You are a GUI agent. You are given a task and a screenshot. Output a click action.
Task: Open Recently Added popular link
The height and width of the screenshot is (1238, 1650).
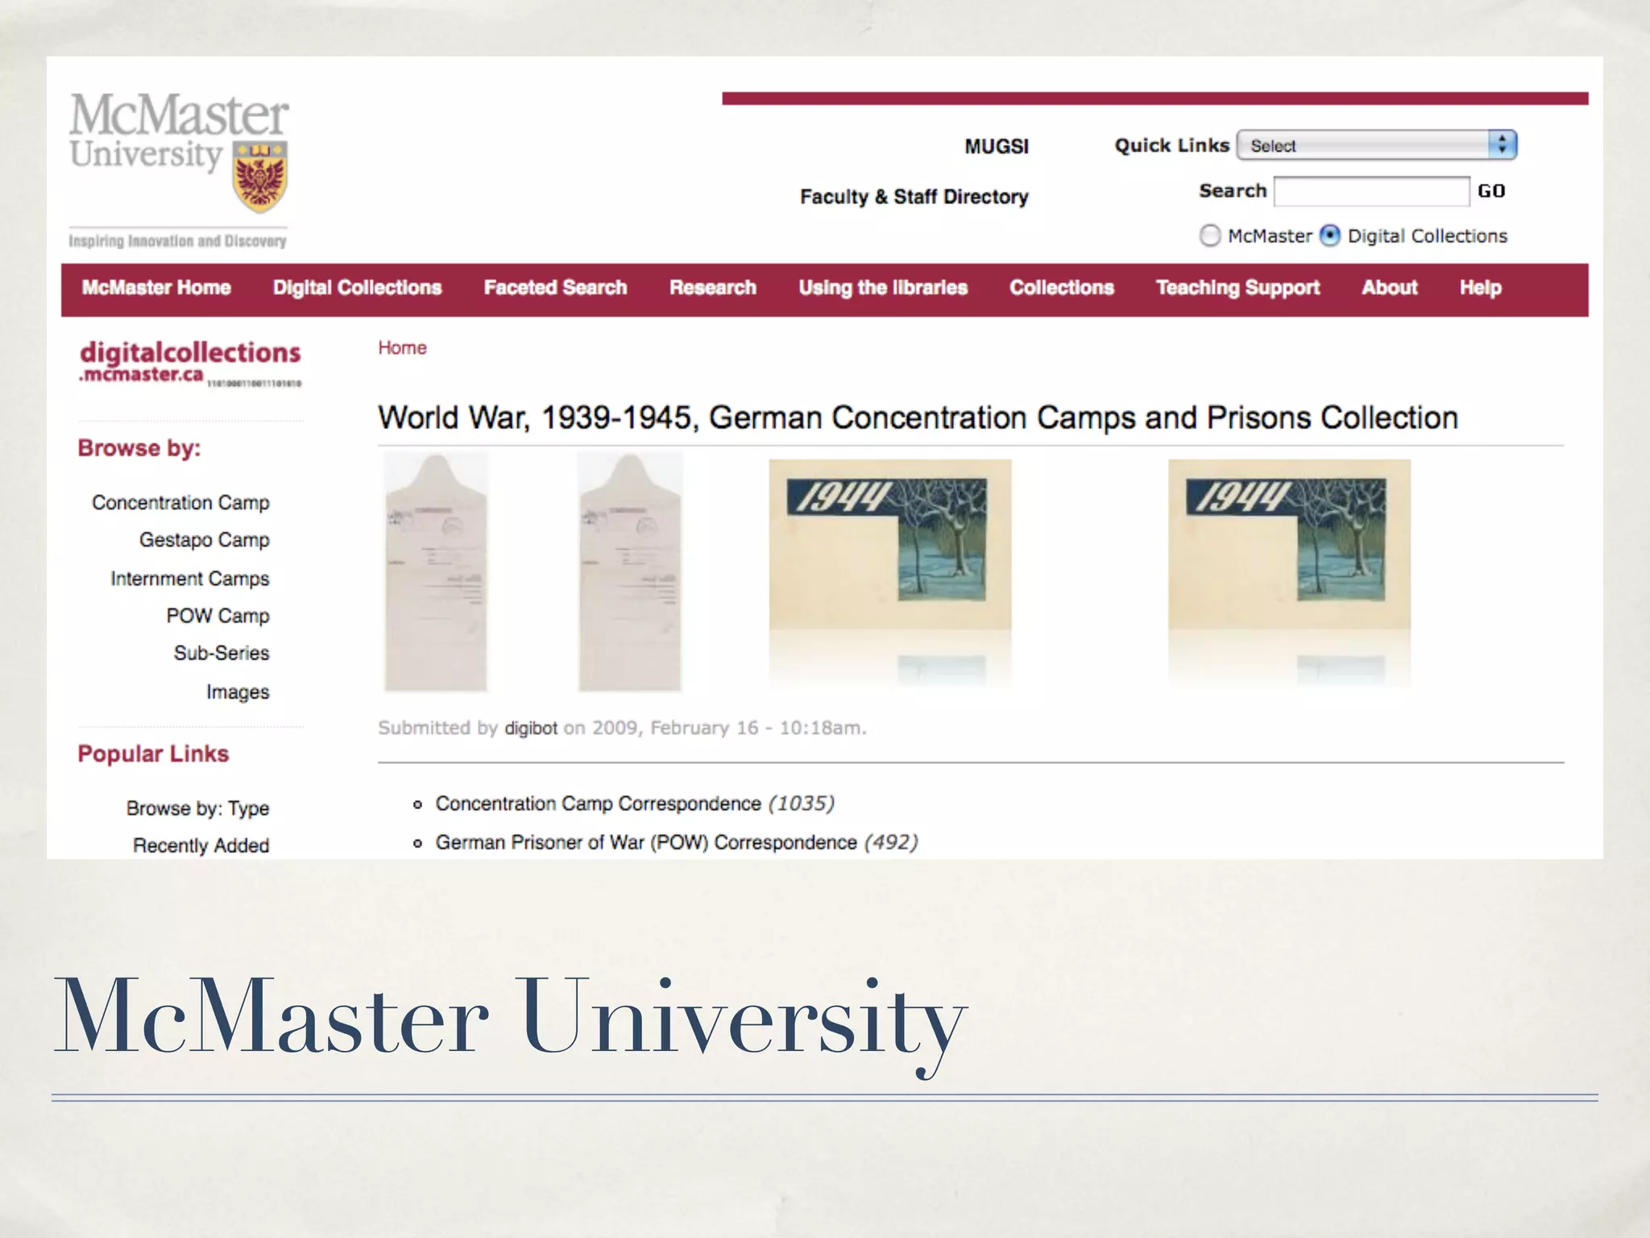click(201, 845)
